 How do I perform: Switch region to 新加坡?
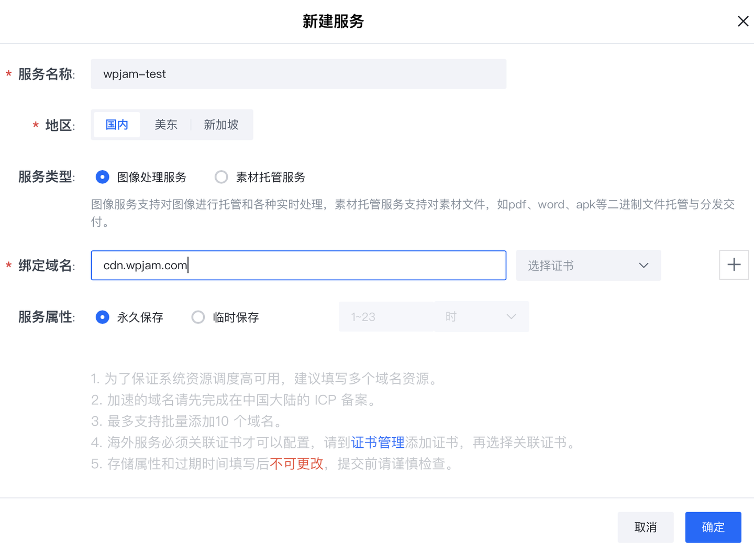tap(221, 125)
